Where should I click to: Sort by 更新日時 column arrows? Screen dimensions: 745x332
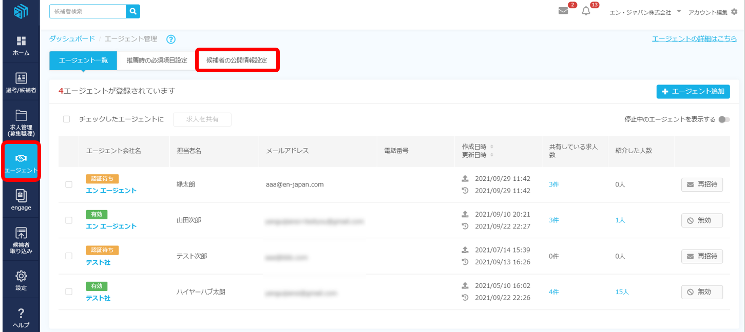click(492, 155)
